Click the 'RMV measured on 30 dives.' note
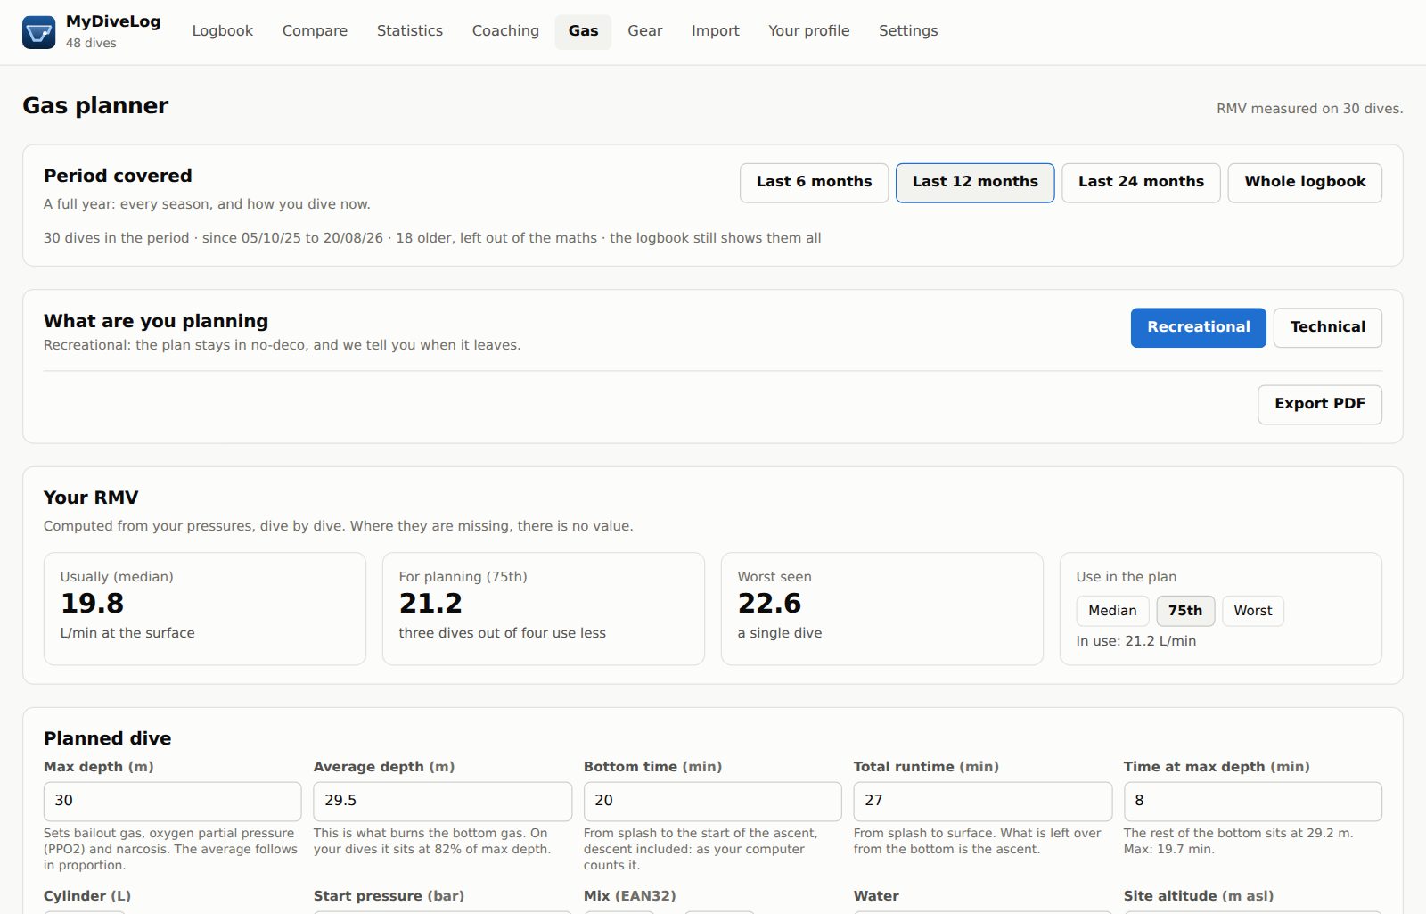Viewport: 1426px width, 914px height. click(x=1309, y=109)
